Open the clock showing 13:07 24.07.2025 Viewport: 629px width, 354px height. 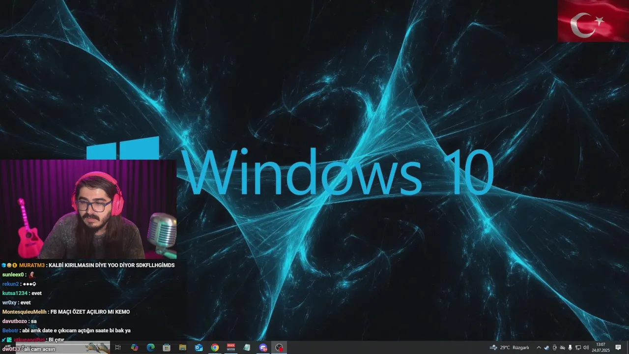600,348
